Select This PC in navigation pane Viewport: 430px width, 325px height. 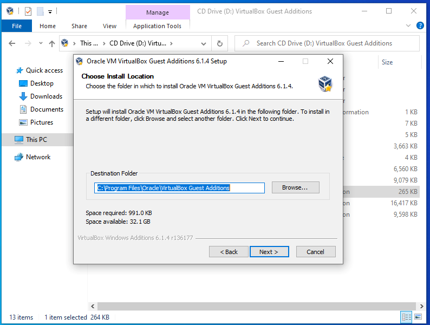point(36,140)
